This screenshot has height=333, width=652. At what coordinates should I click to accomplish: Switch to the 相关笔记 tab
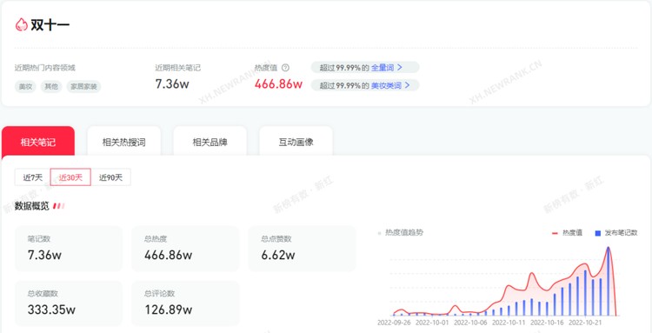tap(38, 142)
